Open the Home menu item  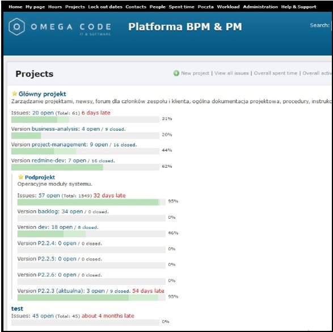[15, 7]
